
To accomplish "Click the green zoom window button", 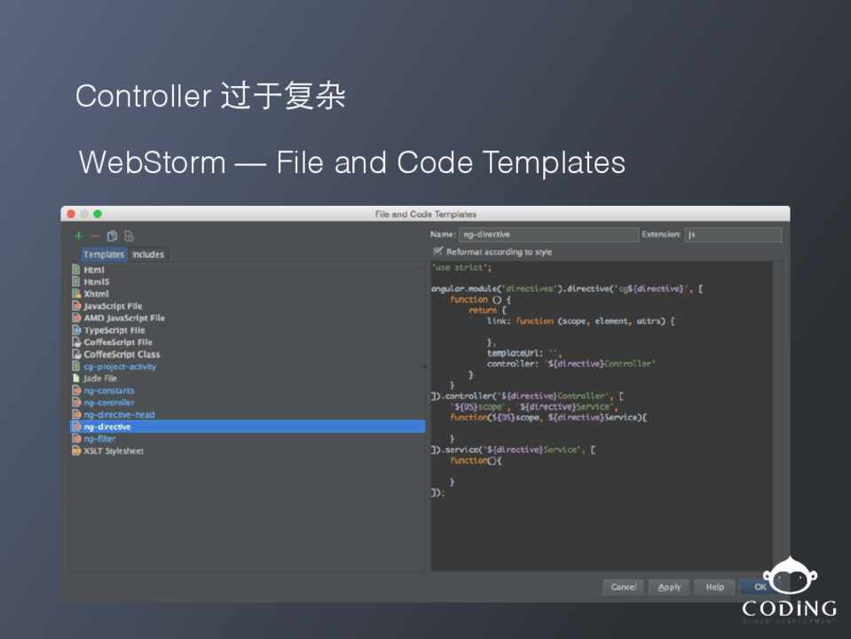I will [x=98, y=214].
